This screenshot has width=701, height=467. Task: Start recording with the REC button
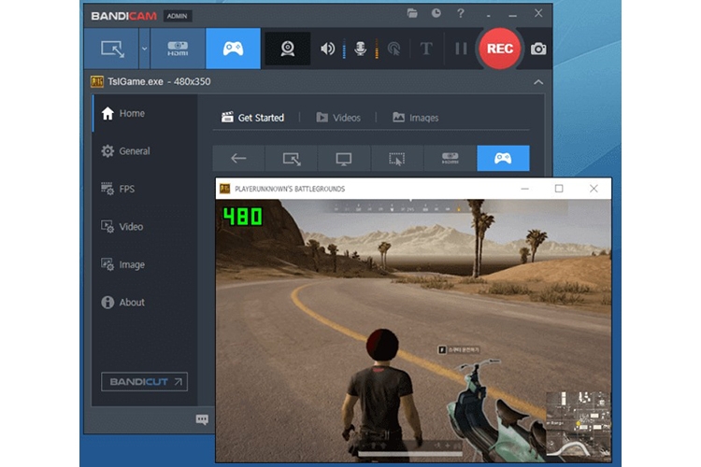point(499,49)
